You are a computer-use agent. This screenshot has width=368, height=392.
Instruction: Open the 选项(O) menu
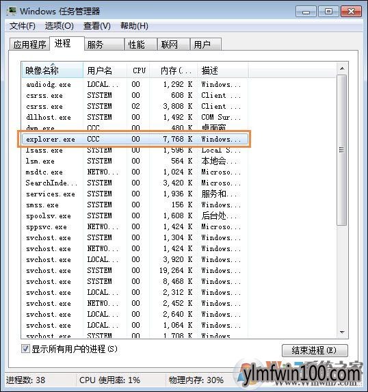59,26
